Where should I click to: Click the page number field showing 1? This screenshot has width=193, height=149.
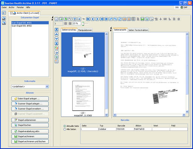[59, 23]
